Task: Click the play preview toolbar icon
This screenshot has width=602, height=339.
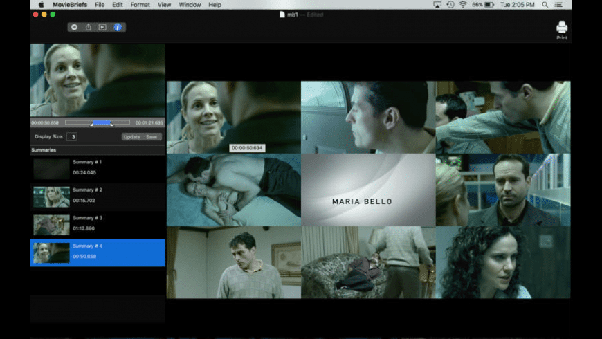Action: 102,27
